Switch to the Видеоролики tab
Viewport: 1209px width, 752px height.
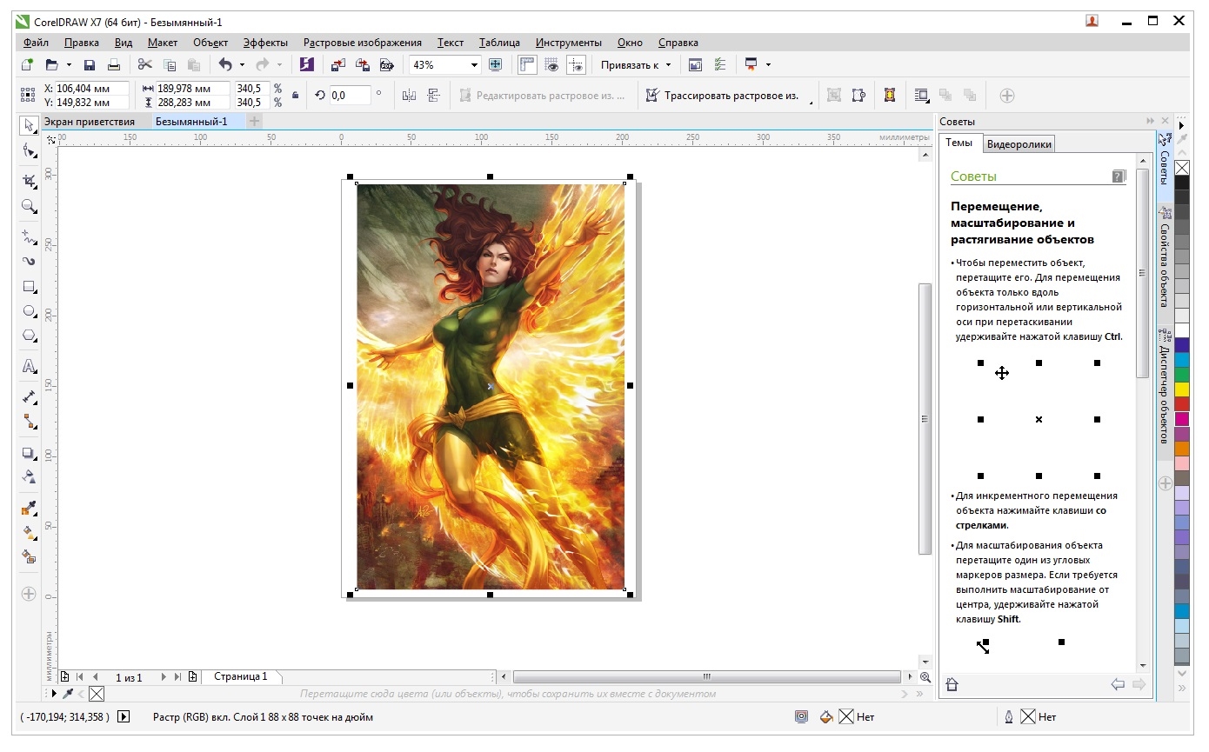[1019, 144]
